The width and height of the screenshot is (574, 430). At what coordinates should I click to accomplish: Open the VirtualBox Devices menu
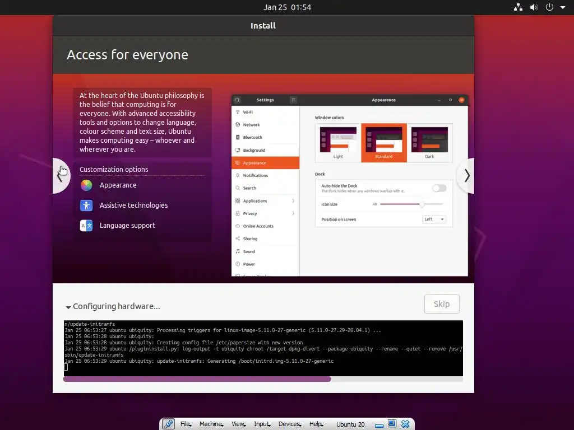290,424
